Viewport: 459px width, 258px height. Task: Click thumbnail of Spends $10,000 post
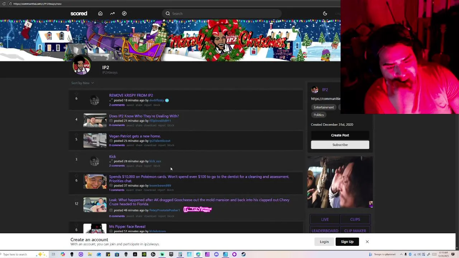95,181
